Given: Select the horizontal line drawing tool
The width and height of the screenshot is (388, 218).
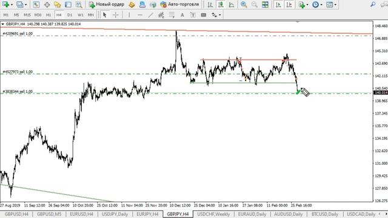Looking at the screenshot, I should 140,15.
